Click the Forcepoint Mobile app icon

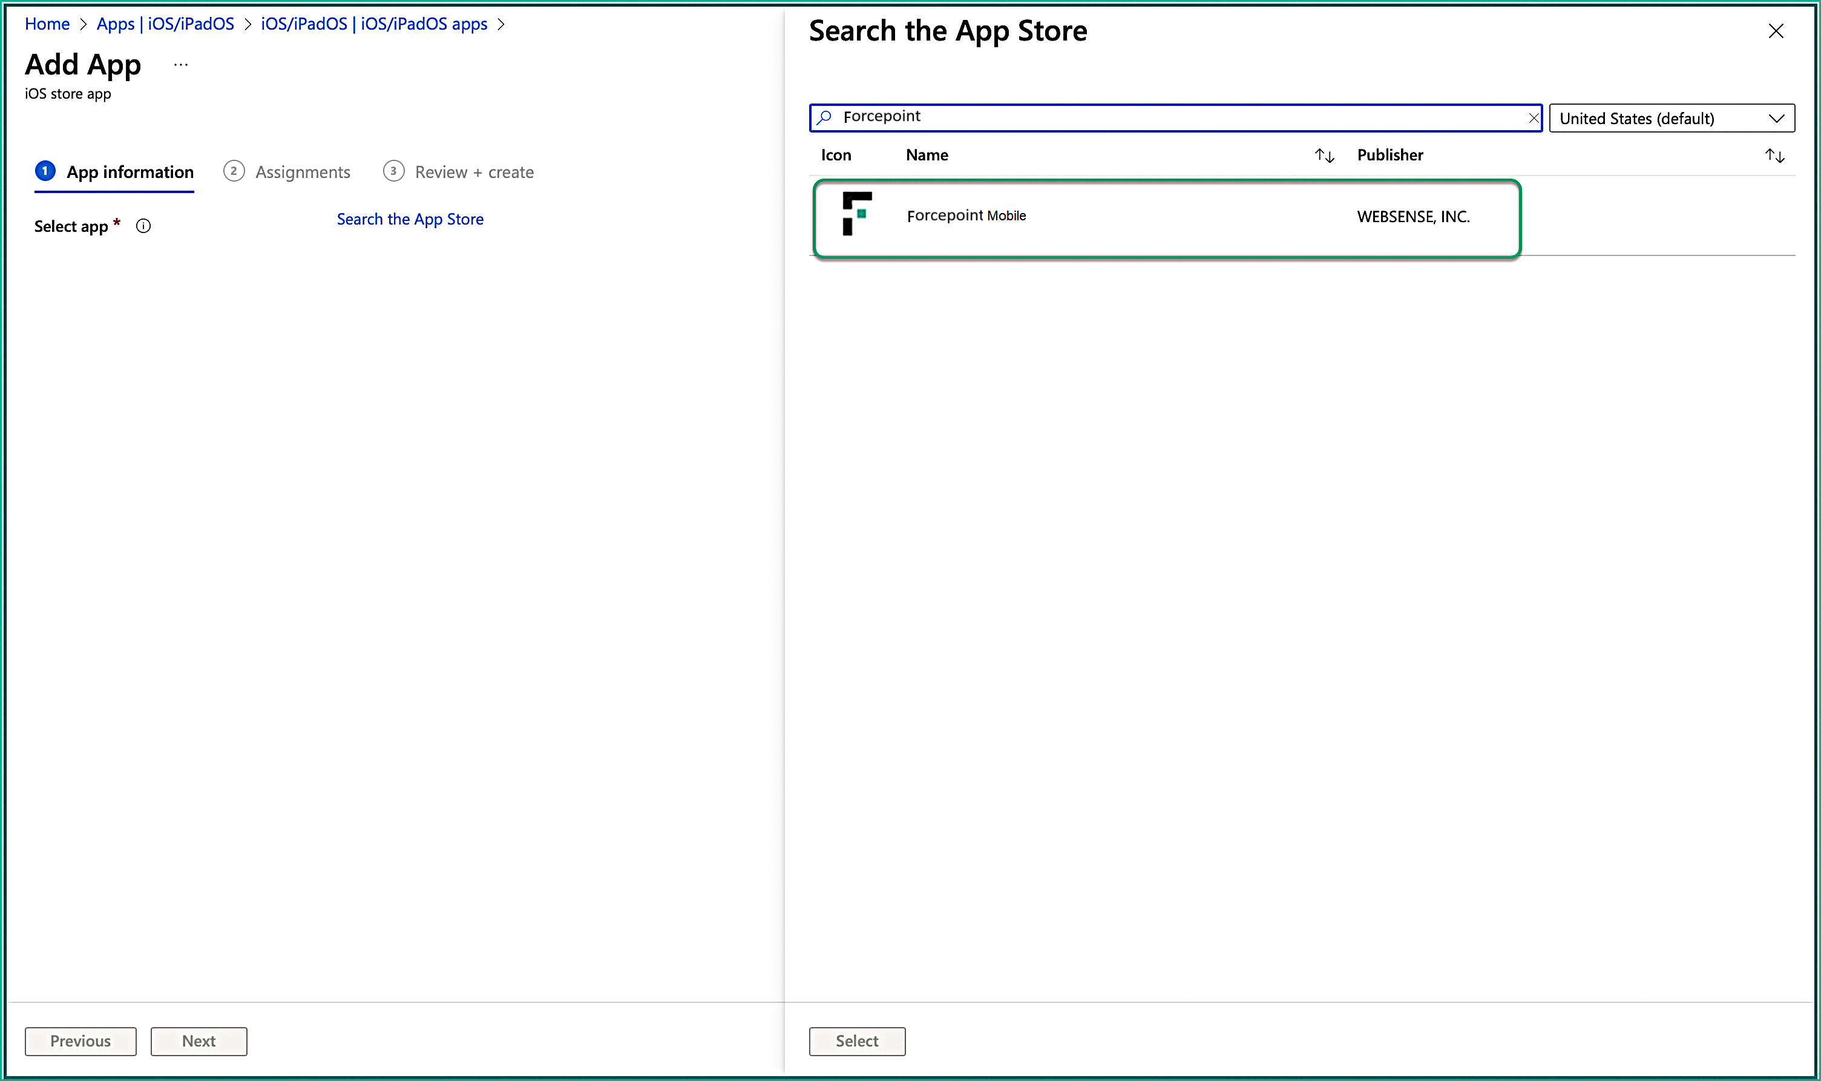tap(856, 214)
